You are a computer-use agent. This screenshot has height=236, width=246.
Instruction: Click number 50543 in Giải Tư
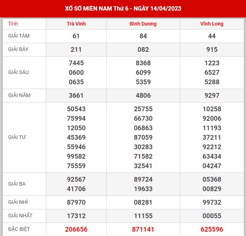coord(76,109)
